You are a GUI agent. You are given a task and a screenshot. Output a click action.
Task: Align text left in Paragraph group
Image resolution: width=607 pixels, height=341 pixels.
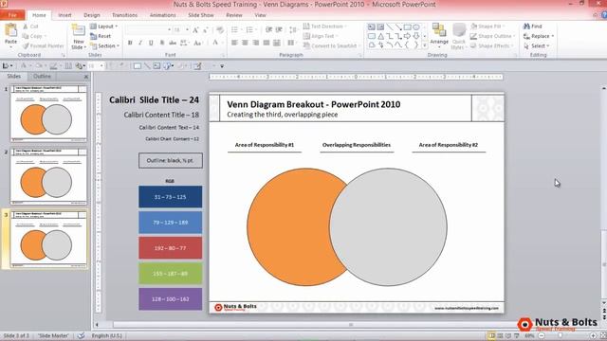point(234,43)
